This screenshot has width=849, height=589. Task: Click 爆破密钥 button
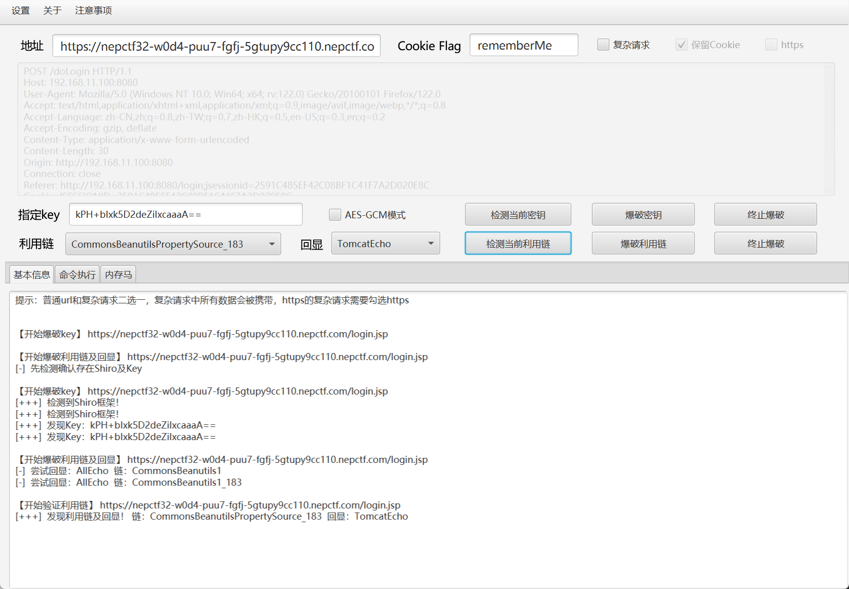click(643, 215)
